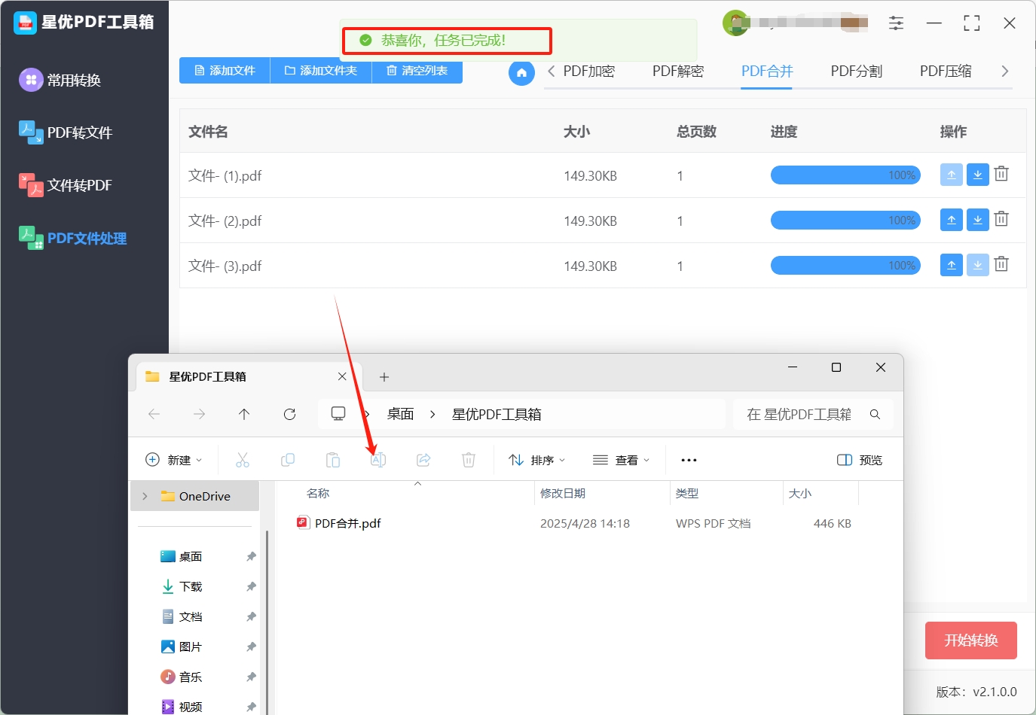The image size is (1036, 715).
Task: Switch to PDF分割 tab
Action: 857,71
